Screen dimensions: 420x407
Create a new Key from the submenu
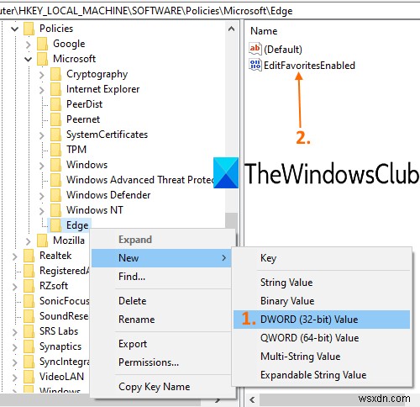point(322,258)
